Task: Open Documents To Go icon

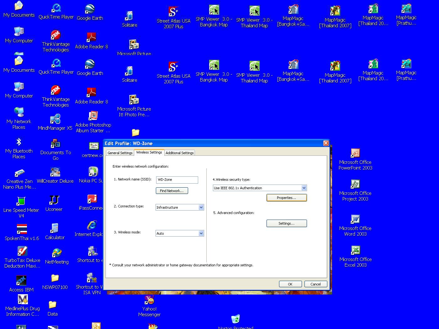Action: (x=56, y=150)
